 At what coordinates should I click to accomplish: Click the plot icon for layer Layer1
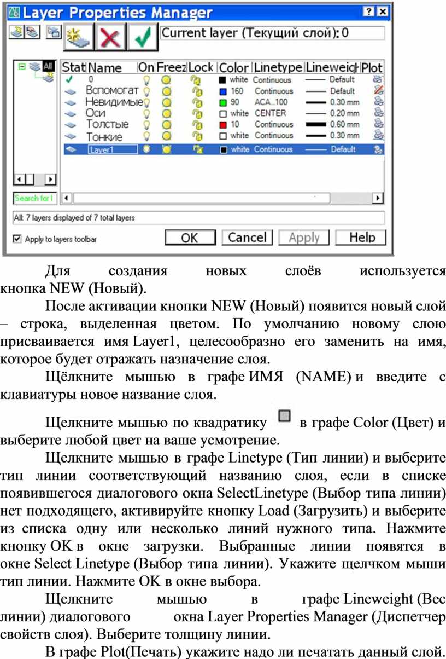click(378, 149)
